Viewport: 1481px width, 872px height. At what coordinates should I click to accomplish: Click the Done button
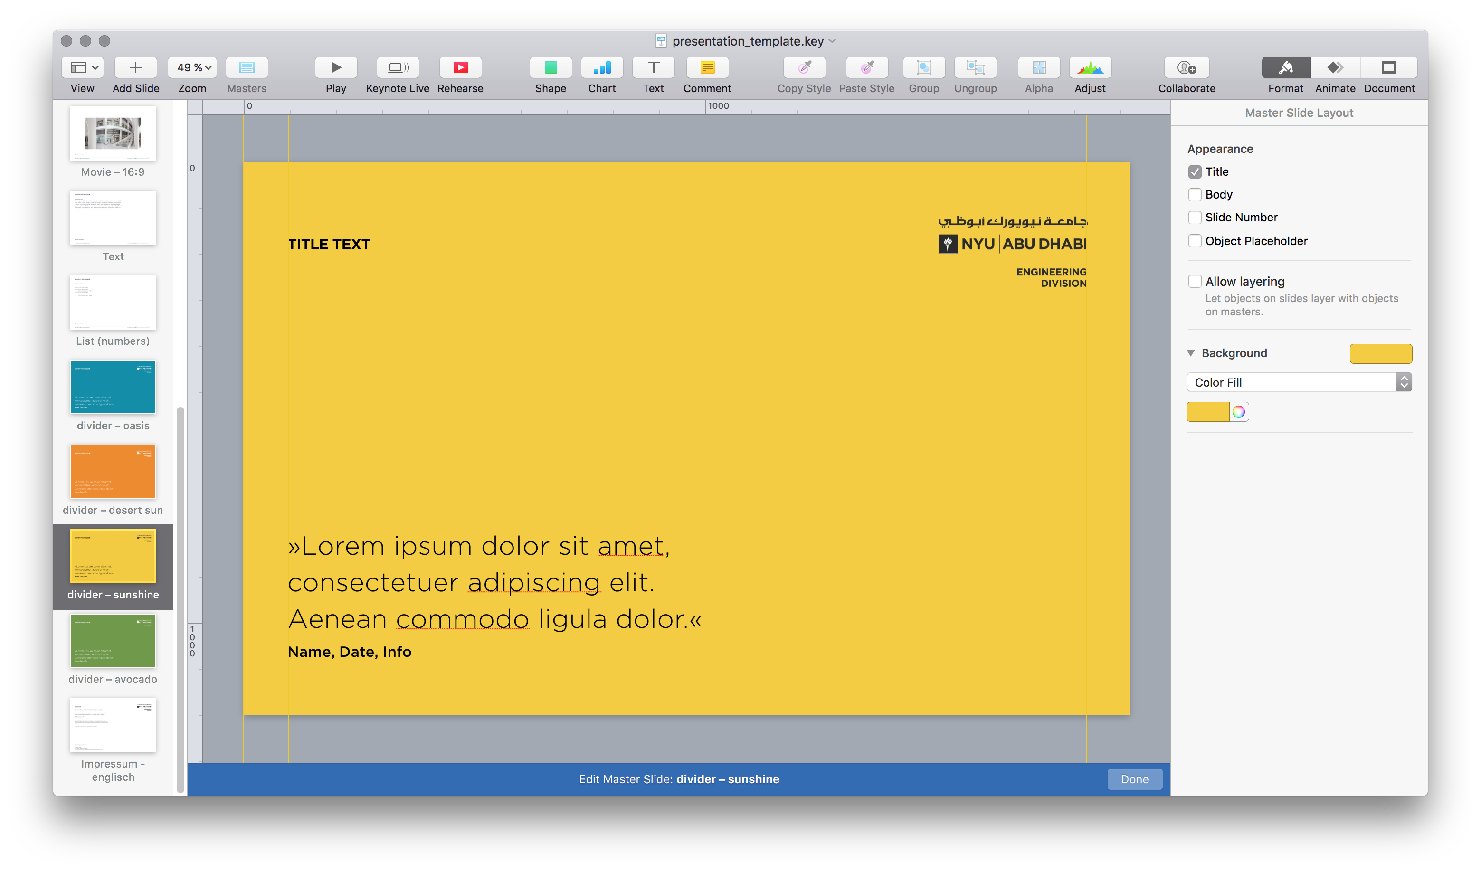tap(1134, 779)
